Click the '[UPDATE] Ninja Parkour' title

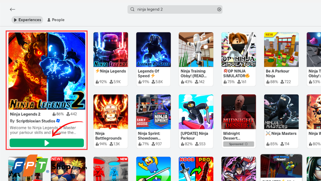(x=195, y=136)
